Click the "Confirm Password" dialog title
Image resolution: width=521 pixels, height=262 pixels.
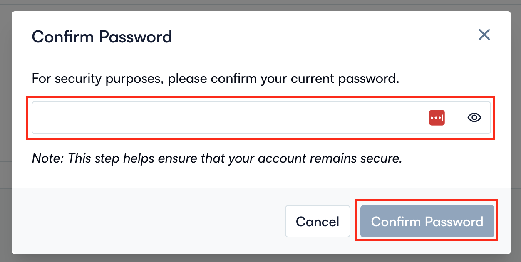(x=102, y=37)
